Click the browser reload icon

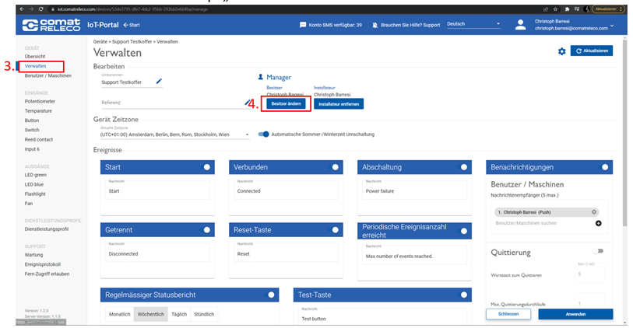point(40,8)
